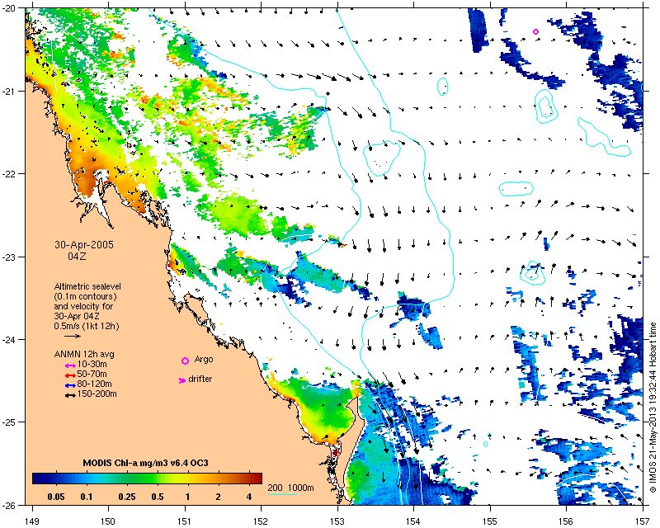This screenshot has height=528, width=660.
Task: Click the '04Z' time label below the date
Action: (77, 256)
